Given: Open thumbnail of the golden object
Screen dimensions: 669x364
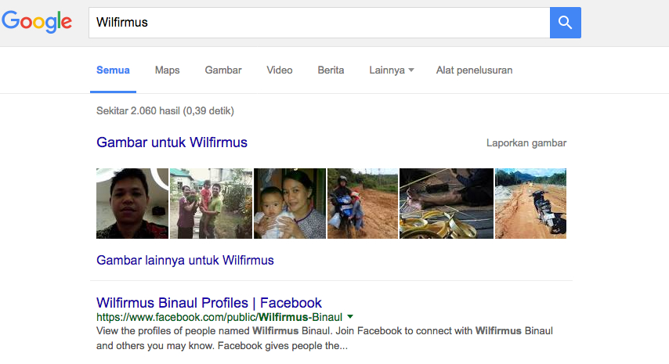Looking at the screenshot, I should pyautogui.click(x=447, y=204).
